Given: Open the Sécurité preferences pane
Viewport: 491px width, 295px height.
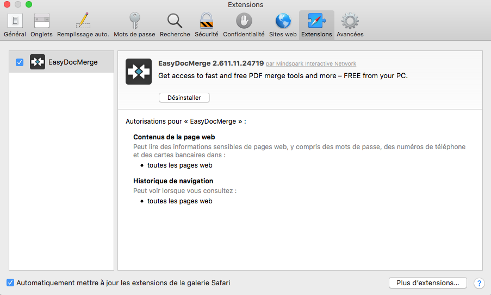Looking at the screenshot, I should click(207, 25).
